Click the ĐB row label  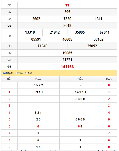coord(9,67)
